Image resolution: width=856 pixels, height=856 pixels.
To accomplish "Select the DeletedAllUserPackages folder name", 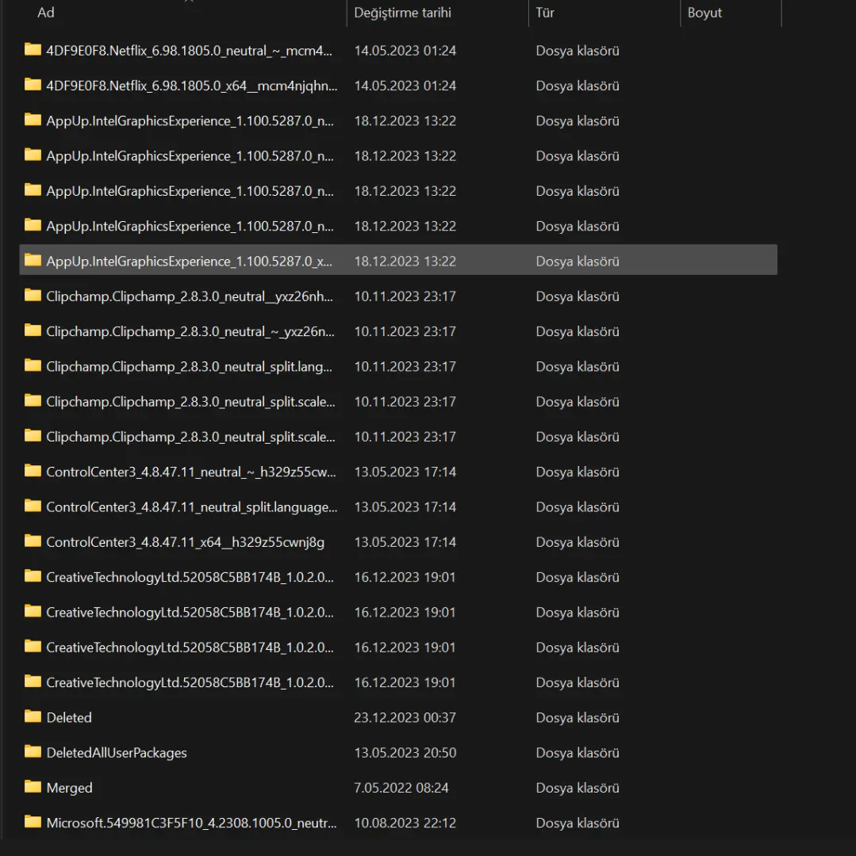I will click(117, 753).
